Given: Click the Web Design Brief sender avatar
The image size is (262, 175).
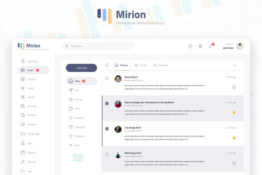Looking at the screenshot, I should 118,155.
